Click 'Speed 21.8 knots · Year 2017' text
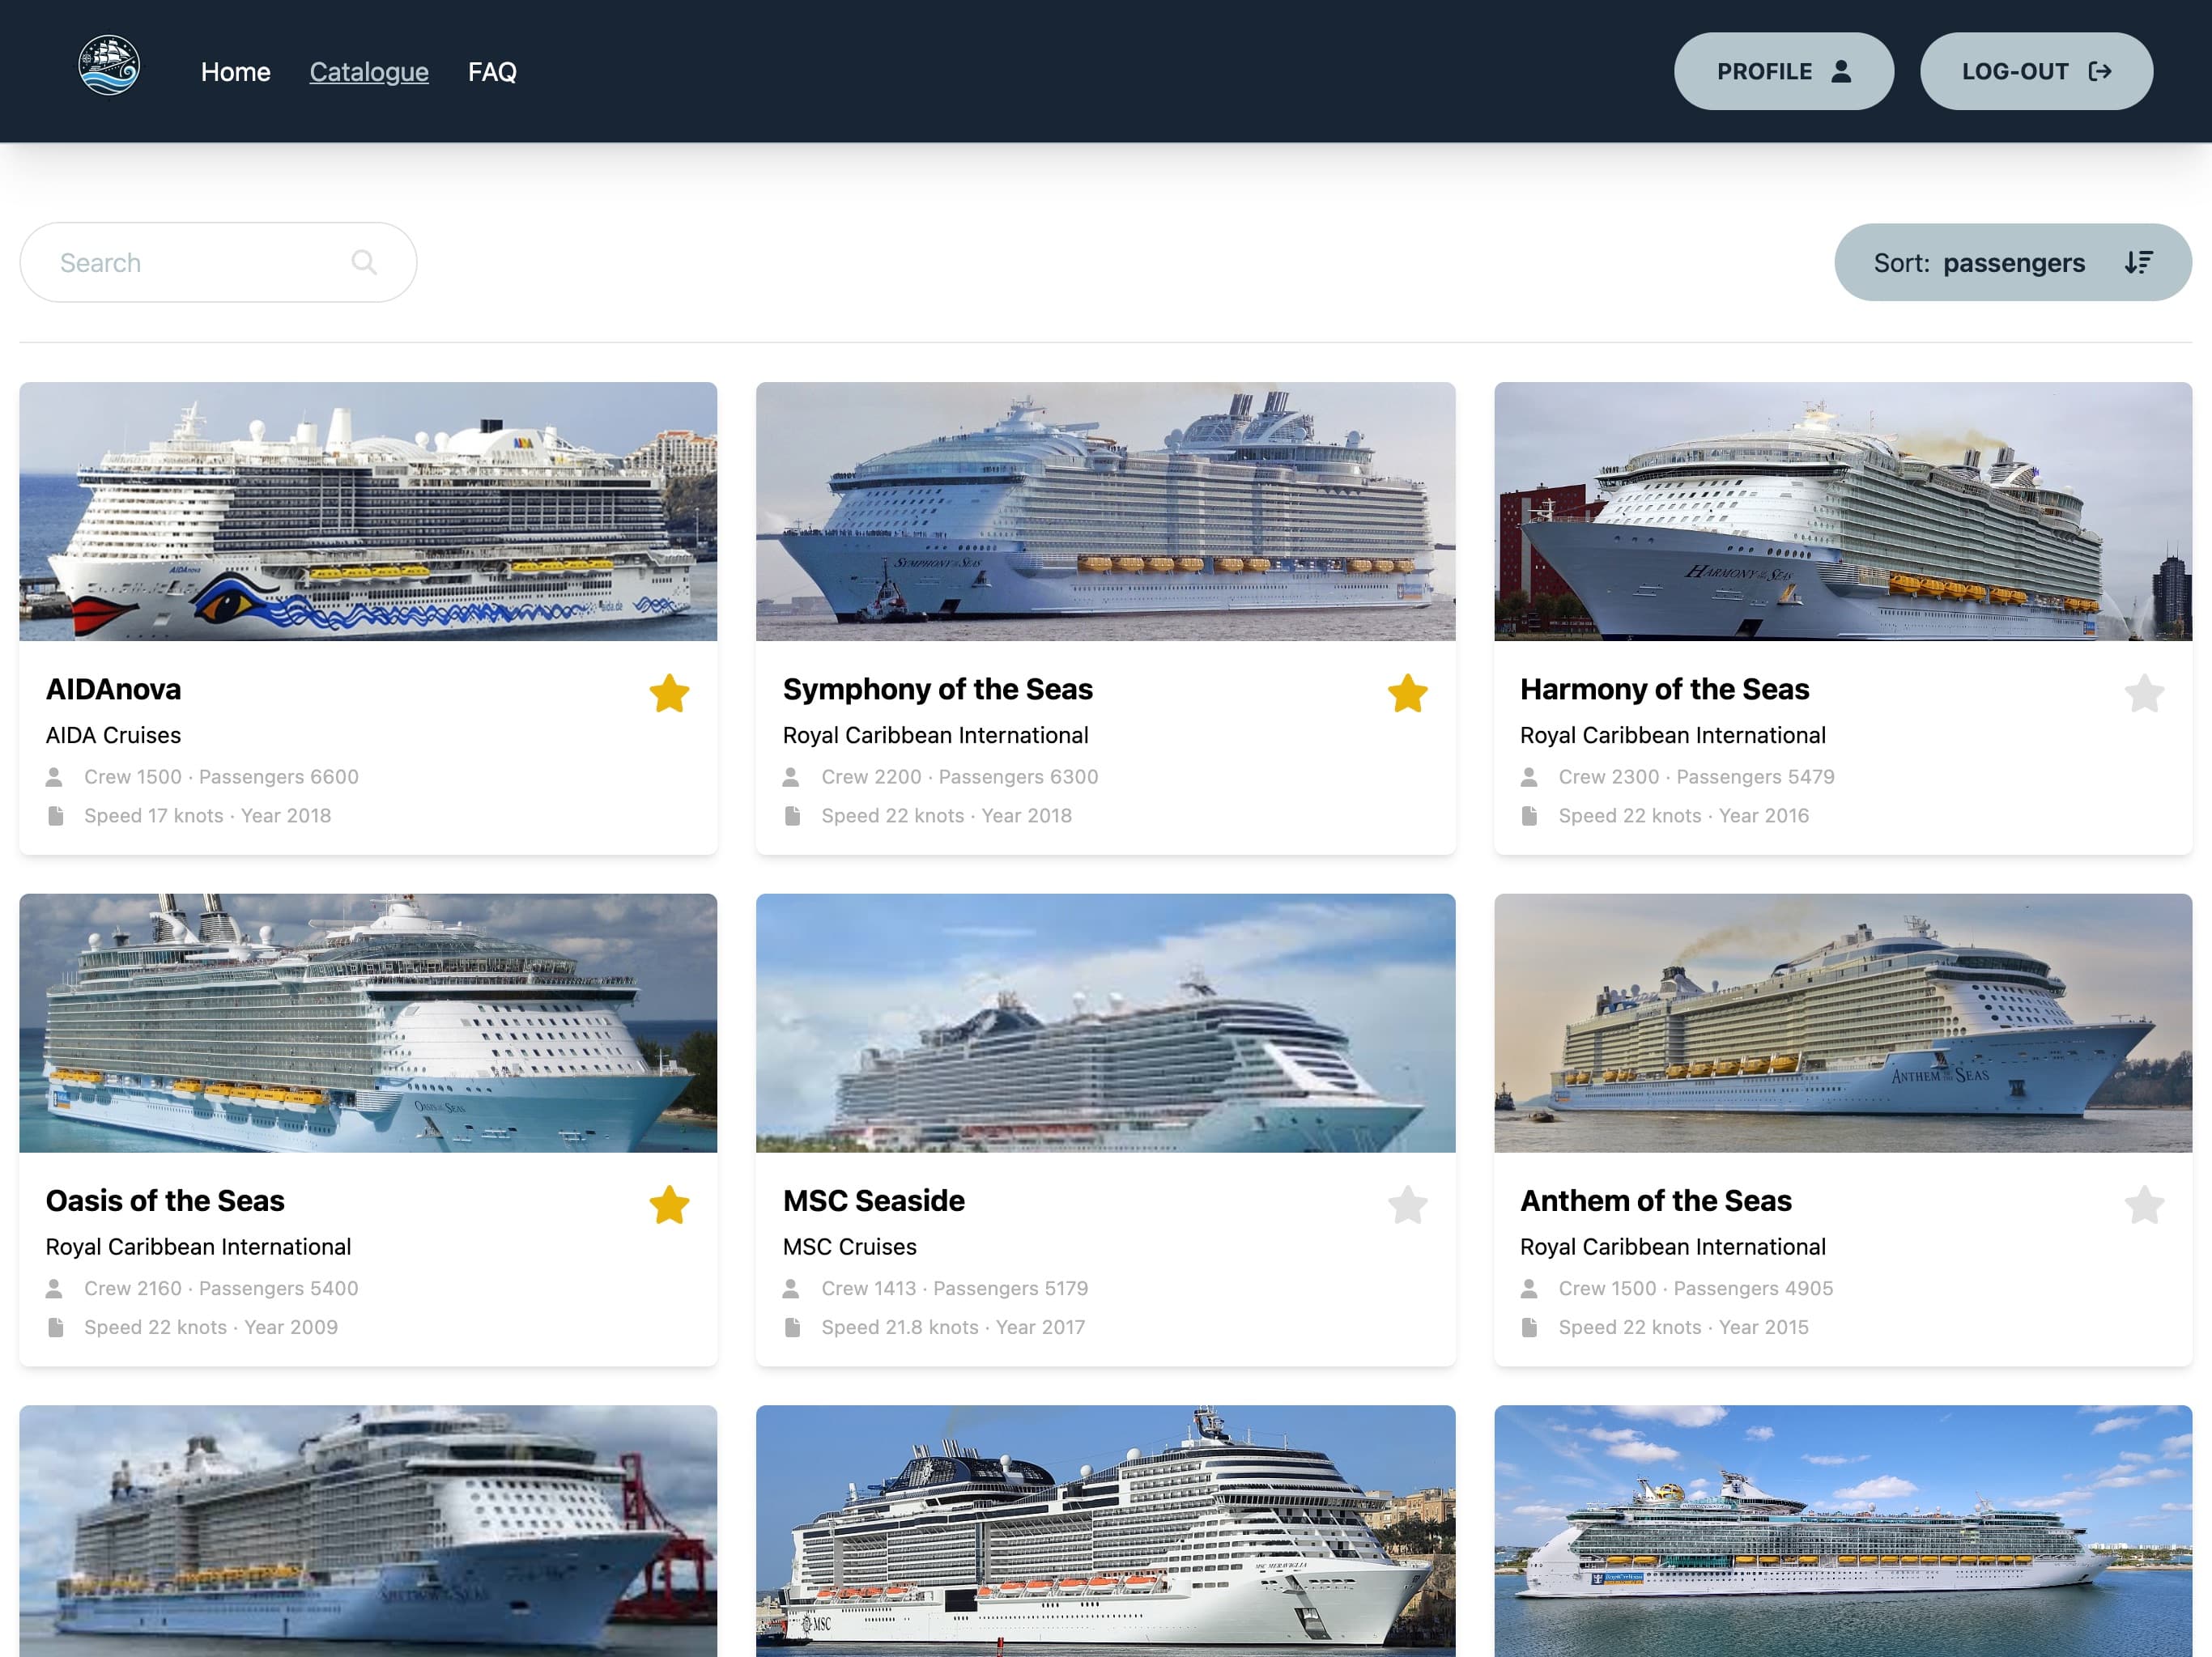 952,1327
